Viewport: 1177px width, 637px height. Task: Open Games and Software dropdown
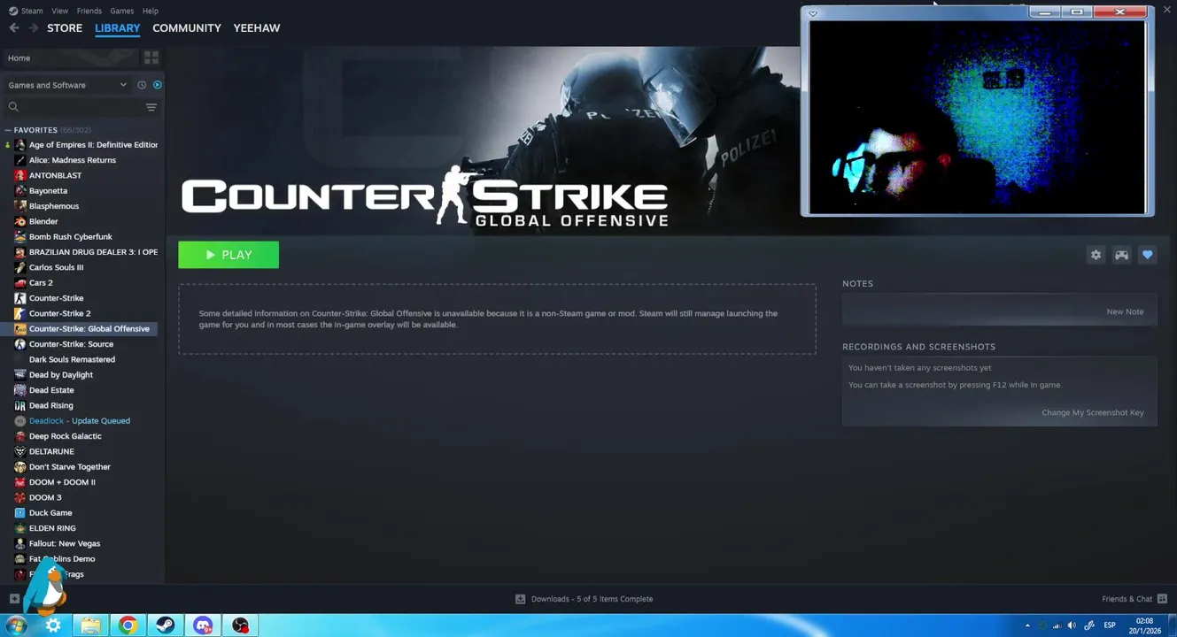coord(67,85)
